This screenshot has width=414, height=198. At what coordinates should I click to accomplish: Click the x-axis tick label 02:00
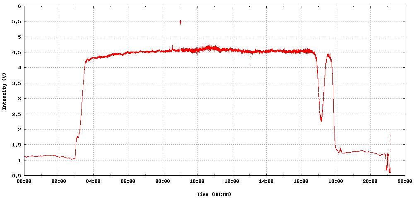(x=59, y=181)
